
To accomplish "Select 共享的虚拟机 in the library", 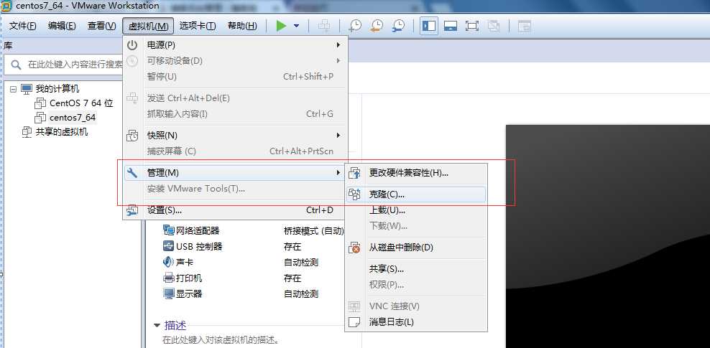I will pos(62,132).
